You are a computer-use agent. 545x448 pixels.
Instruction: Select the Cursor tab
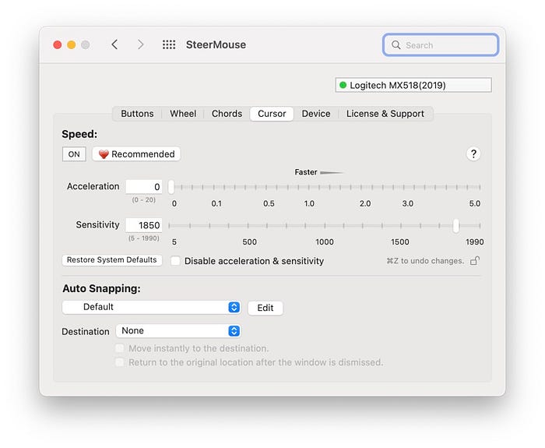point(272,114)
